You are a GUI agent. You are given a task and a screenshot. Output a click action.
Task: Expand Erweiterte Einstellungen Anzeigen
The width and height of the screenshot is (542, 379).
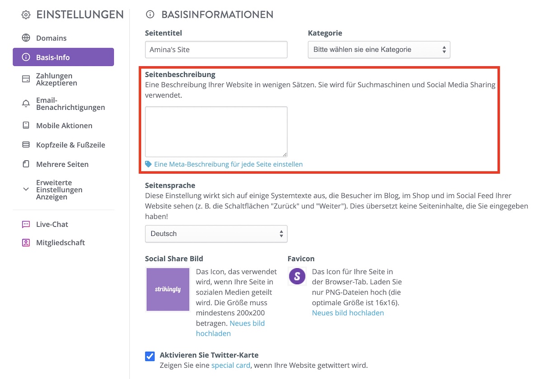tap(59, 190)
